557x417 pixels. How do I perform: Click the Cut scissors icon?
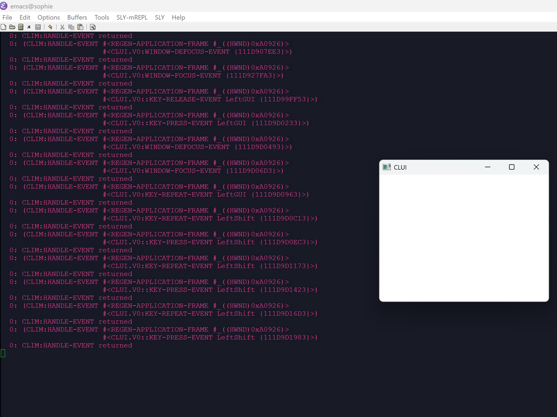click(62, 27)
